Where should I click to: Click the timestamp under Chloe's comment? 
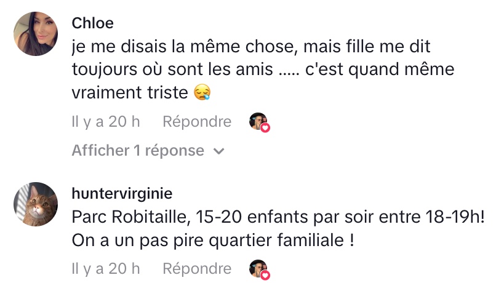coord(105,122)
